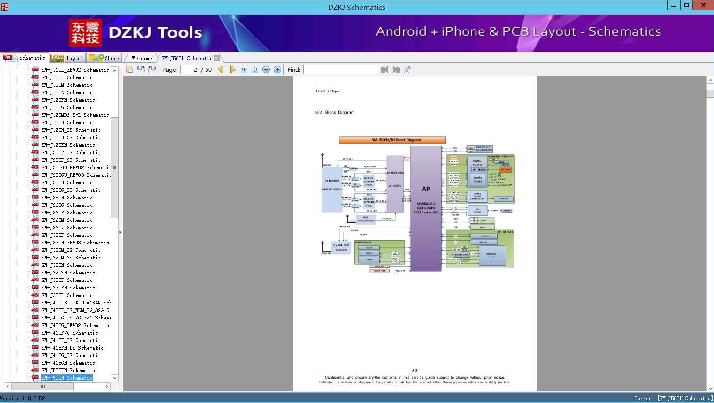The width and height of the screenshot is (714, 403).
Task: Open SM-J120H_SS Schematic
Action: pyautogui.click(x=71, y=137)
